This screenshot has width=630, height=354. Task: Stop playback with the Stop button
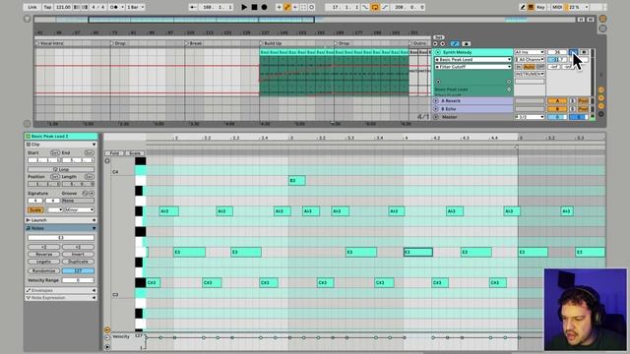[x=254, y=7]
